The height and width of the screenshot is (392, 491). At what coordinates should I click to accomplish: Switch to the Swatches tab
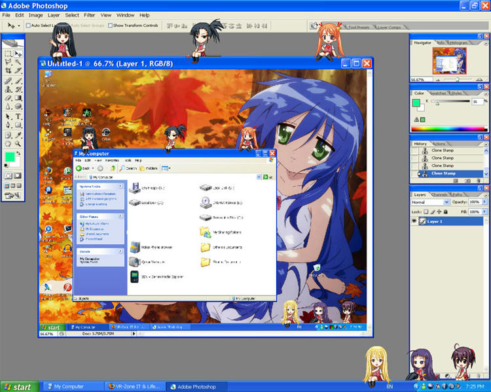438,93
